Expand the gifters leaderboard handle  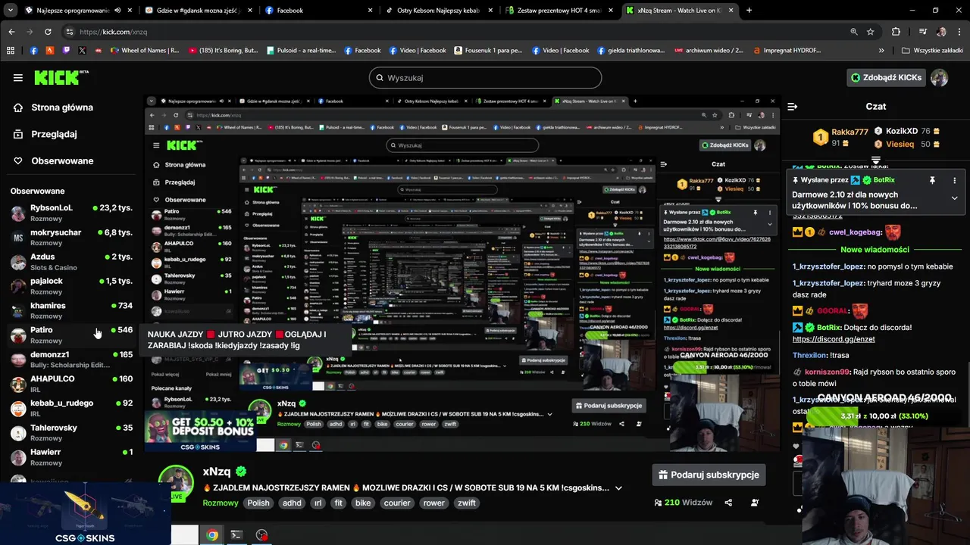tap(876, 160)
